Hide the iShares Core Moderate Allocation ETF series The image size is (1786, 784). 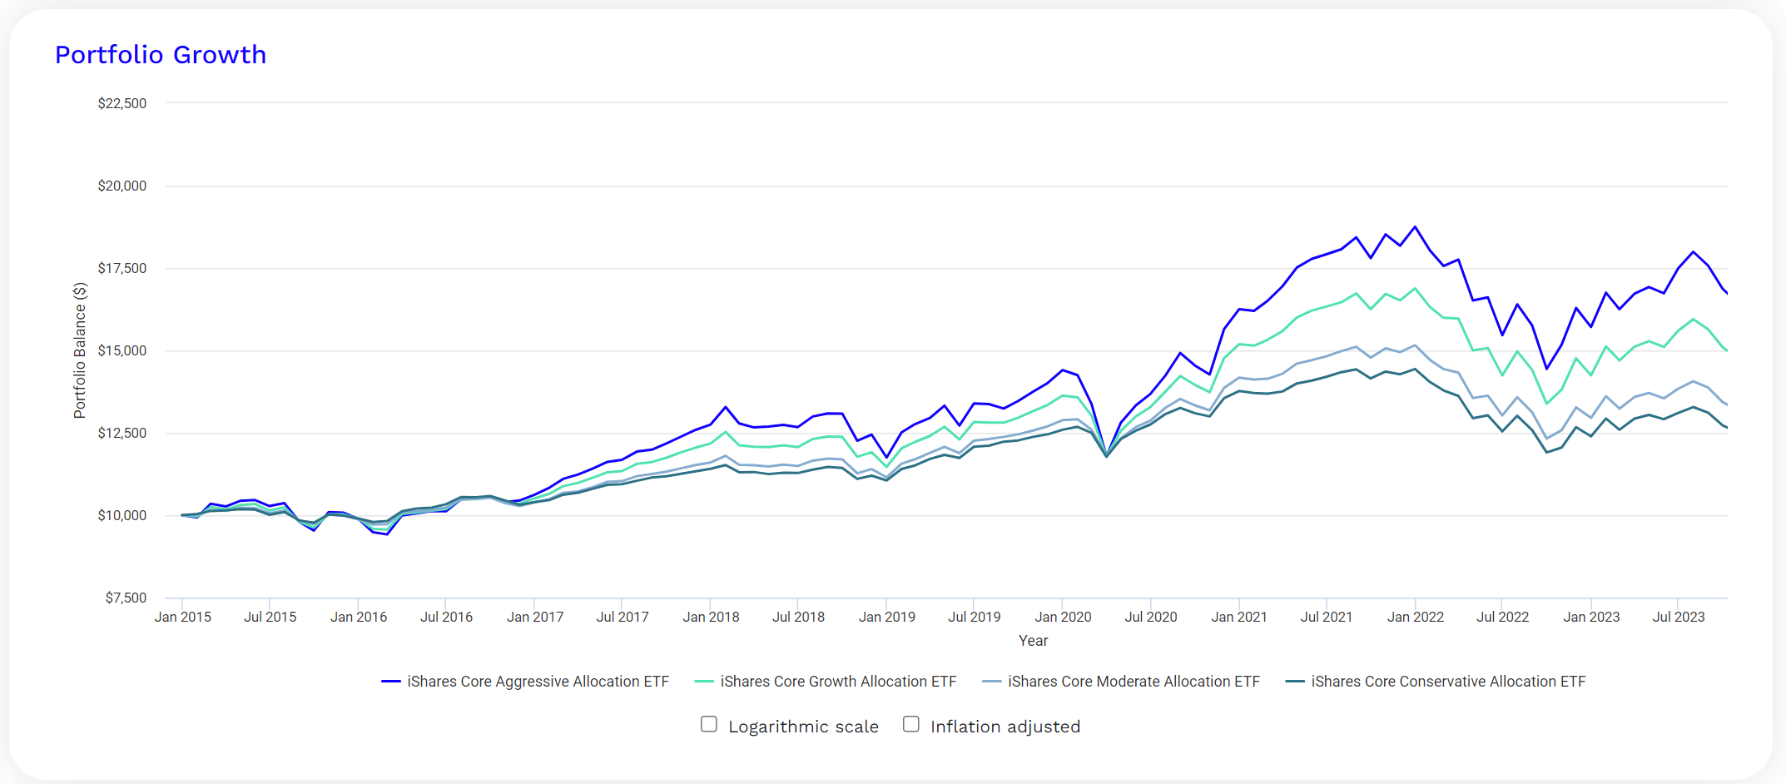coord(1134,681)
